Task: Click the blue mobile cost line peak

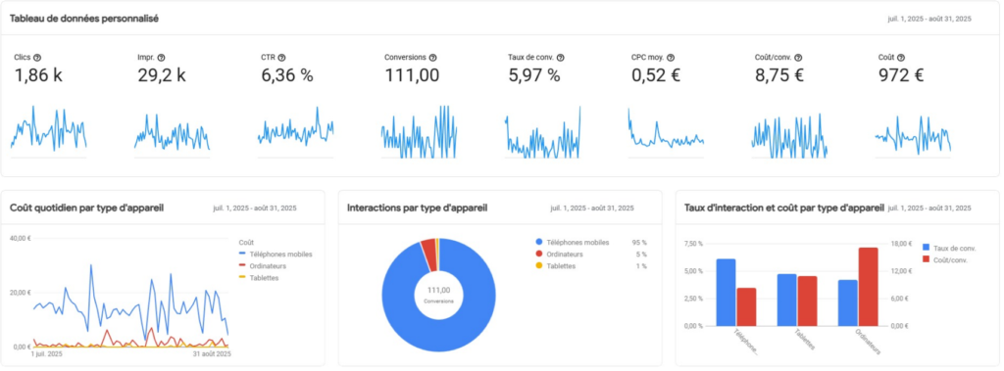Action: (x=91, y=265)
